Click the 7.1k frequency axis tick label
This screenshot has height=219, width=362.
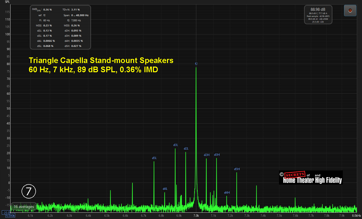point(213,216)
